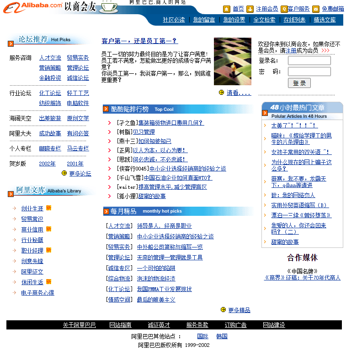Open the 人才交流 forum link under 服务咨询
This screenshot has height=351, width=346.
50,58
